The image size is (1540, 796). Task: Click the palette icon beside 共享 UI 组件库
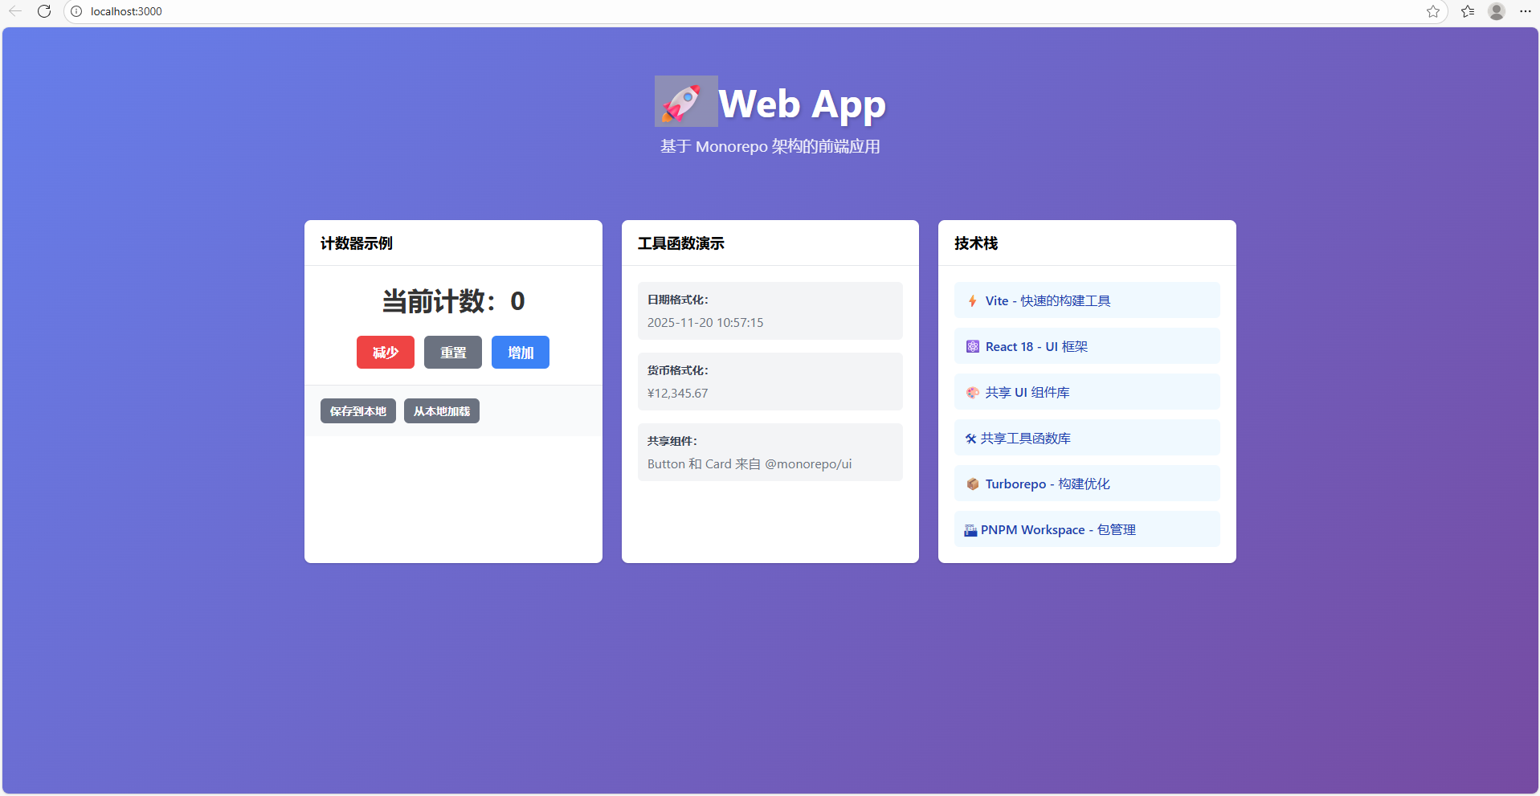coord(973,393)
